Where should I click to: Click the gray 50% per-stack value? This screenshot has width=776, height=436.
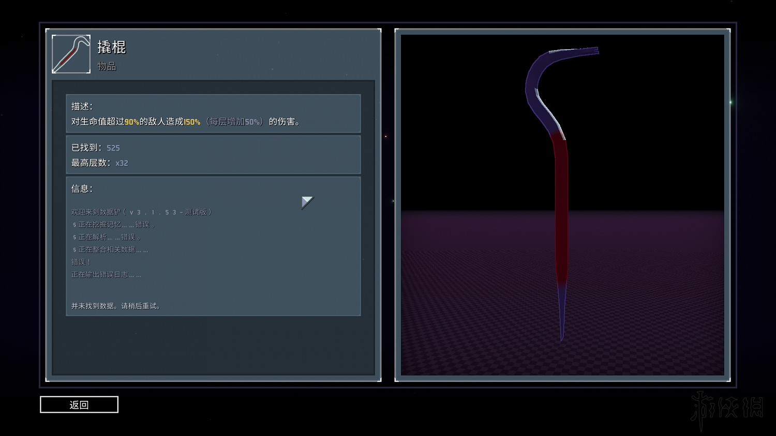pyautogui.click(x=252, y=122)
